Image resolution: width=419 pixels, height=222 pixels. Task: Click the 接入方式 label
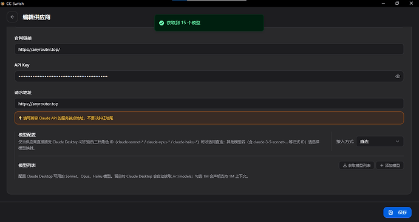click(x=345, y=142)
